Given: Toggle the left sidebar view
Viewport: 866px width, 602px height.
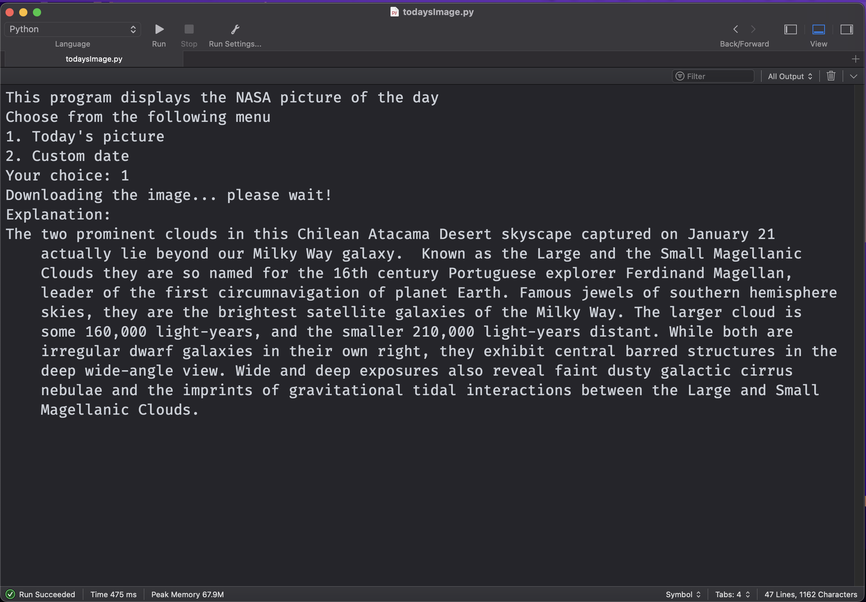Looking at the screenshot, I should click(791, 29).
